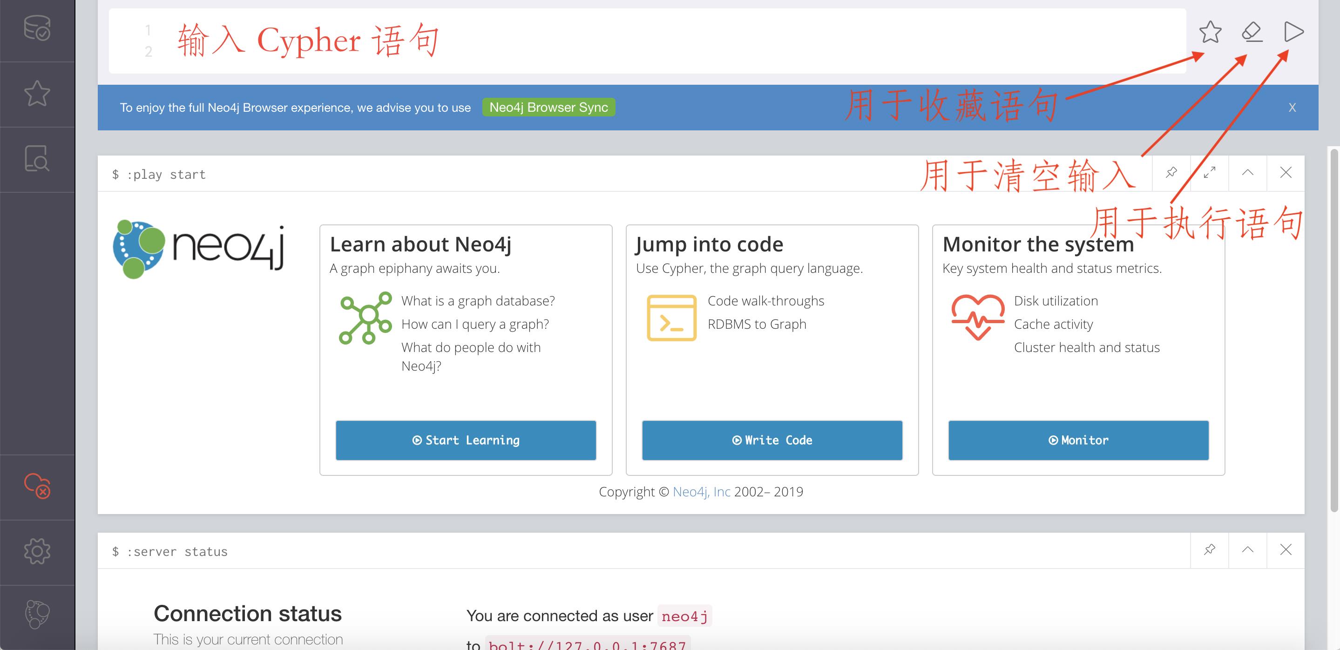Click the settings gear icon in sidebar

tap(38, 550)
